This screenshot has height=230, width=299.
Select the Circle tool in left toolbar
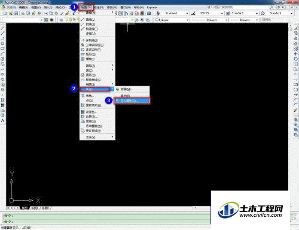pyautogui.click(x=2, y=59)
